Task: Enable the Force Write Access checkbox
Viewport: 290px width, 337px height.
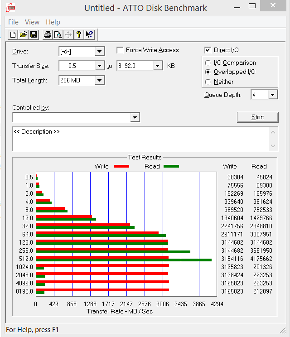Action: tap(120, 50)
